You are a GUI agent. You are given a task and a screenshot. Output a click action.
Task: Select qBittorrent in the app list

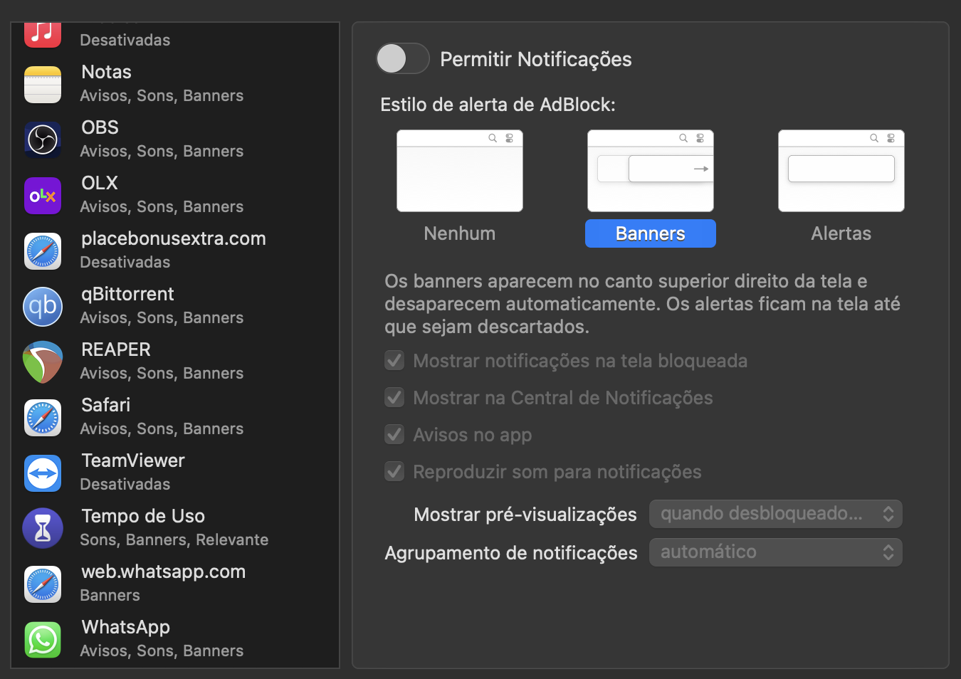click(128, 294)
